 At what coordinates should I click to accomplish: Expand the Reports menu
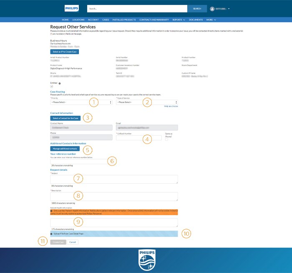tap(179, 20)
